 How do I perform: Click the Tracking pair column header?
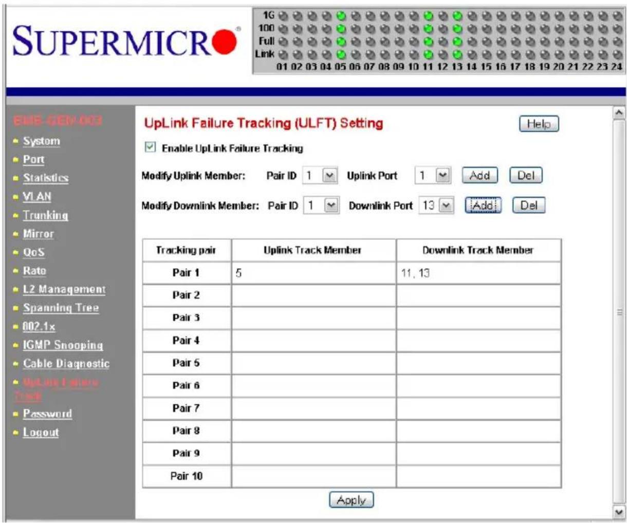pyautogui.click(x=186, y=251)
